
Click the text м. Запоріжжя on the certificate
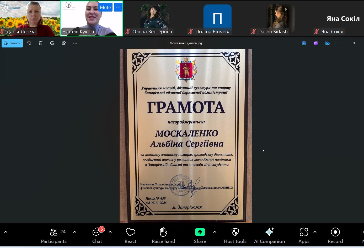coord(187,207)
